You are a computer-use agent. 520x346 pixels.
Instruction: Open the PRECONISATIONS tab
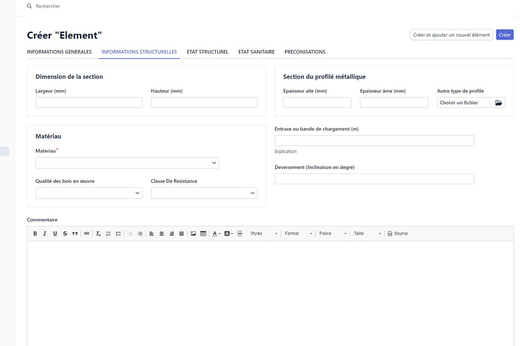tap(305, 52)
